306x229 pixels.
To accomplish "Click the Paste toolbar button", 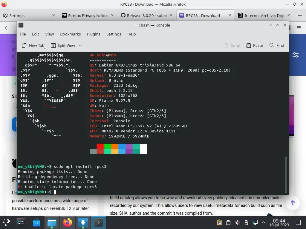I will pyautogui.click(x=255, y=45).
